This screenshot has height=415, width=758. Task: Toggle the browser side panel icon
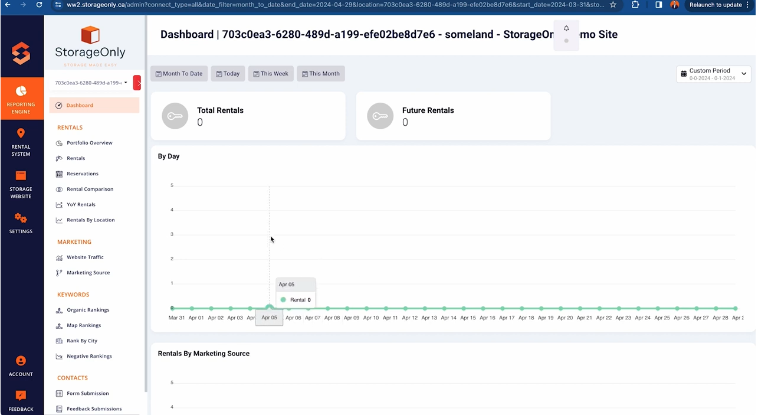coord(659,5)
